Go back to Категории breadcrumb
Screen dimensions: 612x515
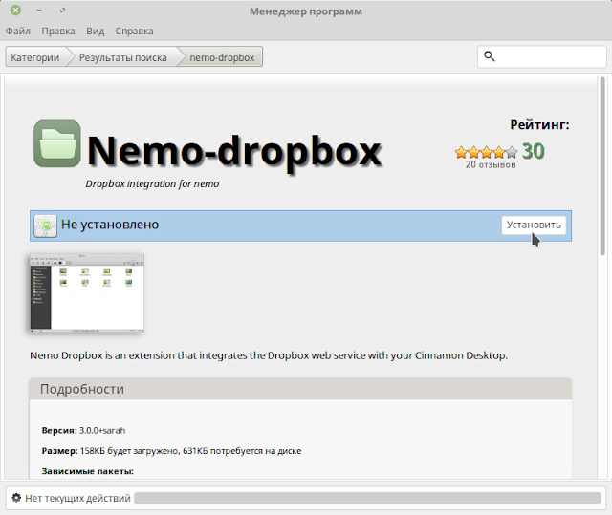pos(35,57)
